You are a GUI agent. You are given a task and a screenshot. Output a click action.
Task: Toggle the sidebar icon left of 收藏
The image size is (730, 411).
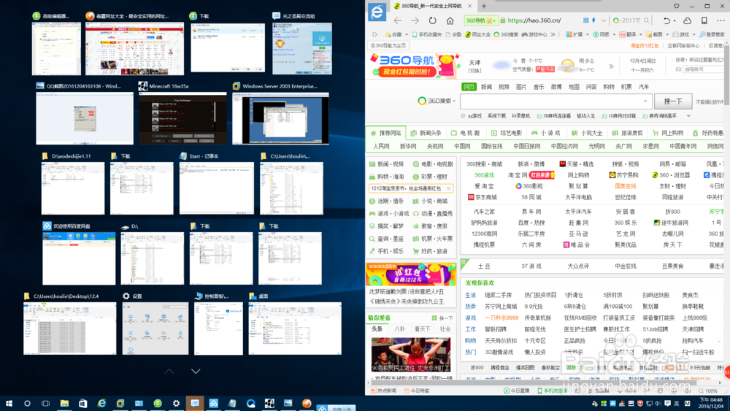[374, 34]
